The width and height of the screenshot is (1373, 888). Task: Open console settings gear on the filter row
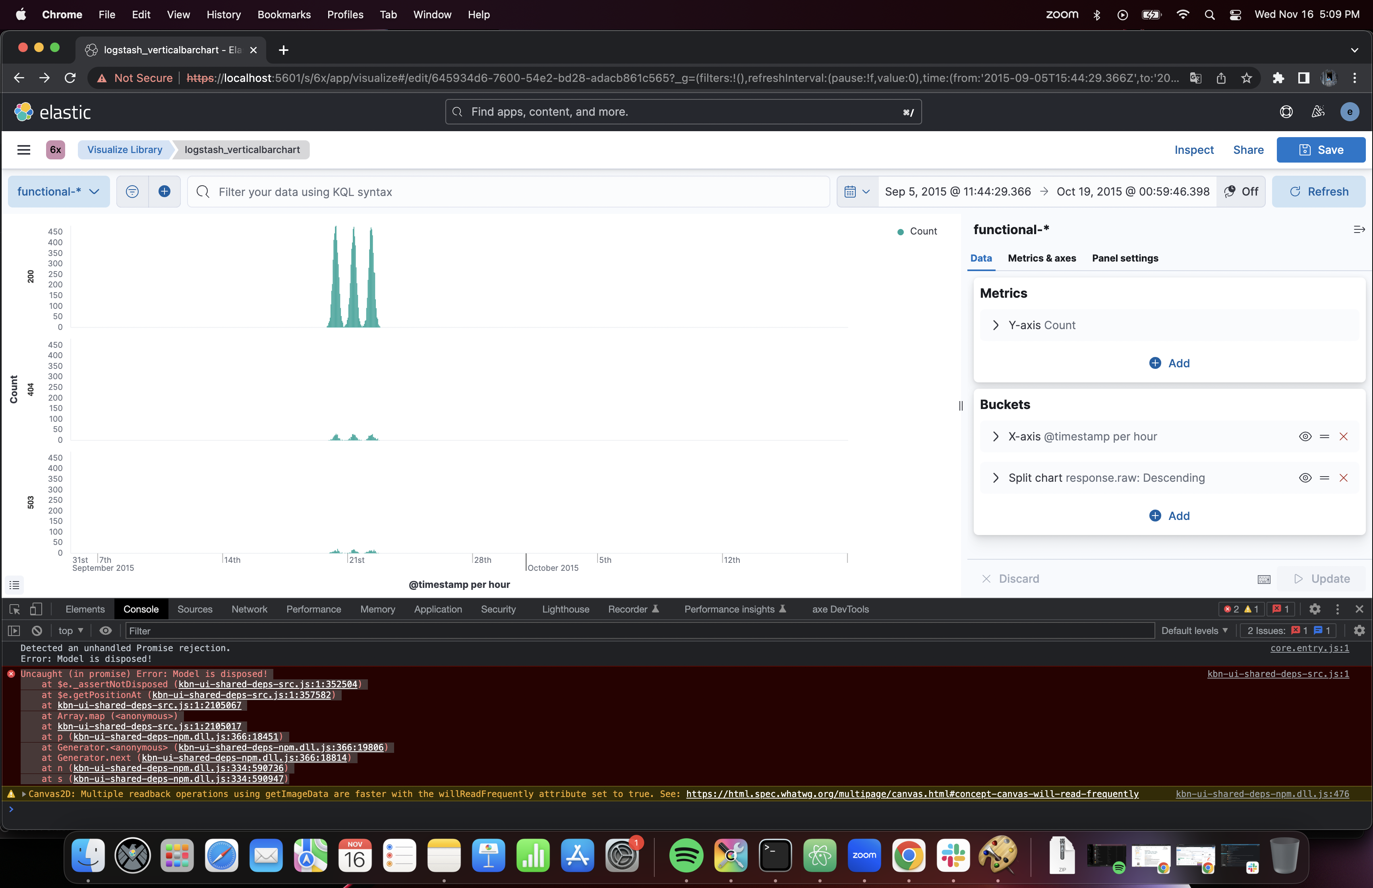click(x=1359, y=631)
